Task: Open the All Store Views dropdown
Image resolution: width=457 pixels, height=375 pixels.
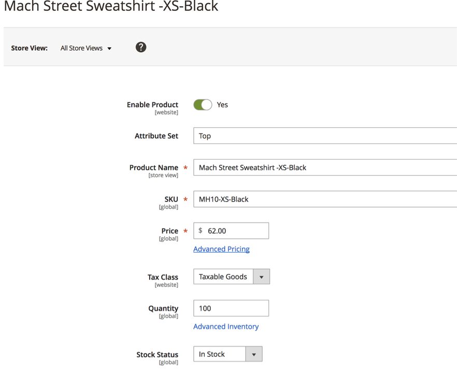Action: tap(85, 48)
